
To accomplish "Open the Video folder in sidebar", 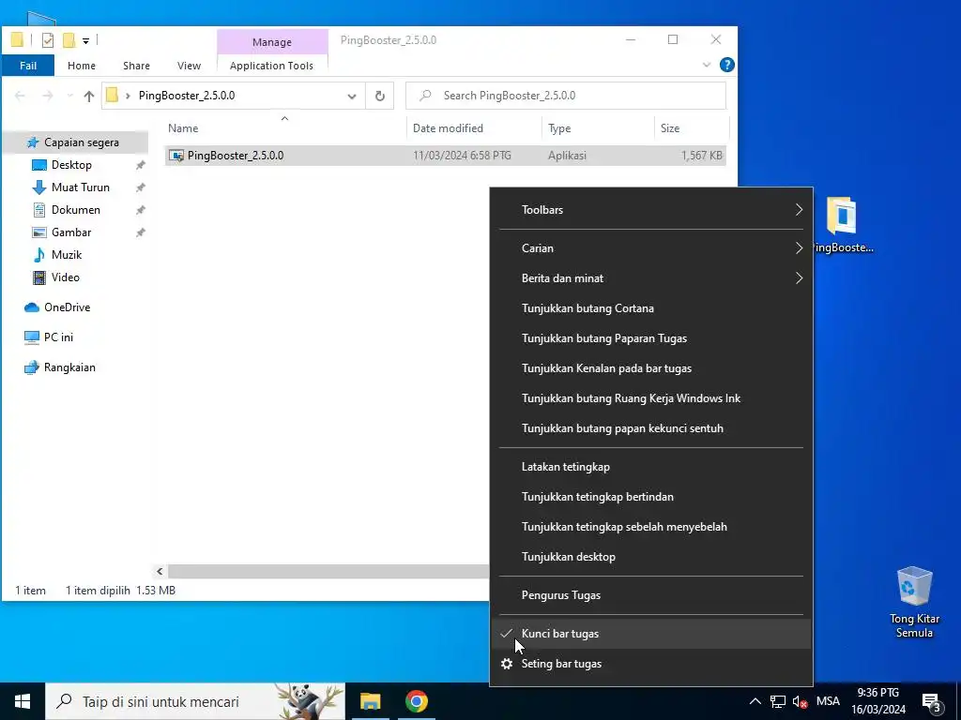I will point(65,277).
